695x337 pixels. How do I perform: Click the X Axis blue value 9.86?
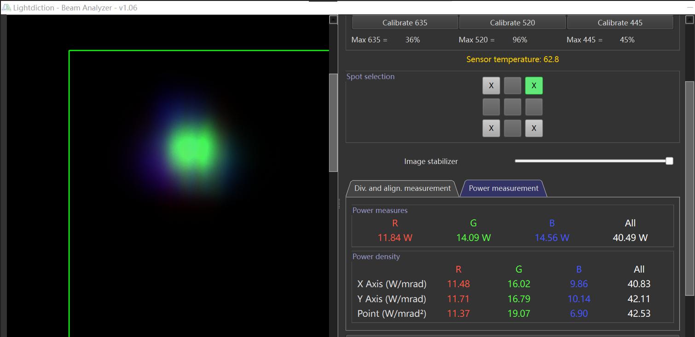tap(579, 284)
